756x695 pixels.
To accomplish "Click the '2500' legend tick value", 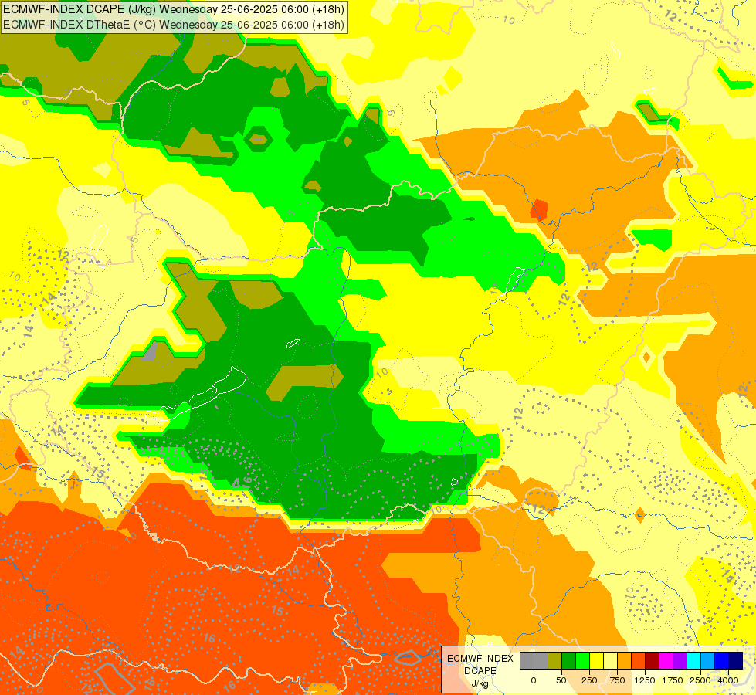I will 700,680.
